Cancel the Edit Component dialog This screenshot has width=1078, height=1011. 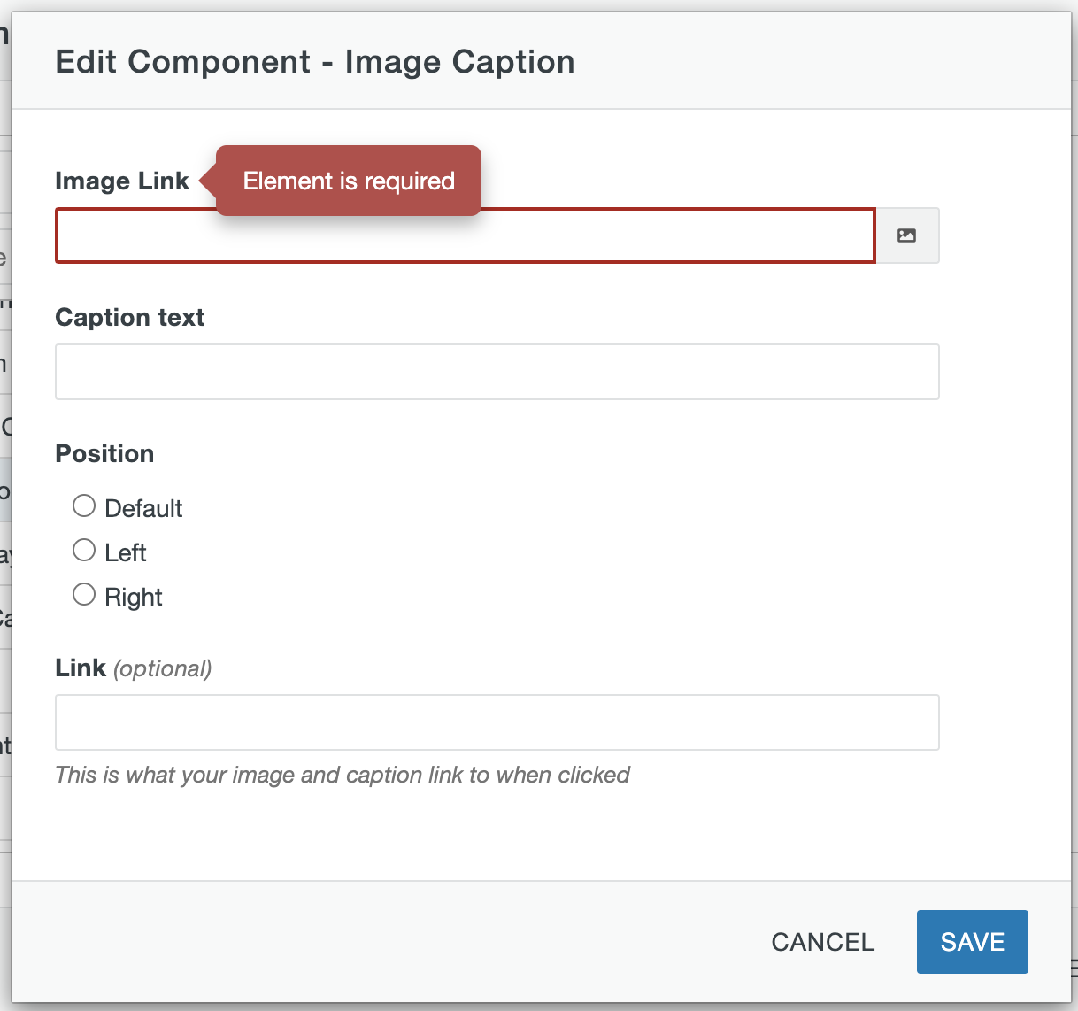[x=822, y=942]
